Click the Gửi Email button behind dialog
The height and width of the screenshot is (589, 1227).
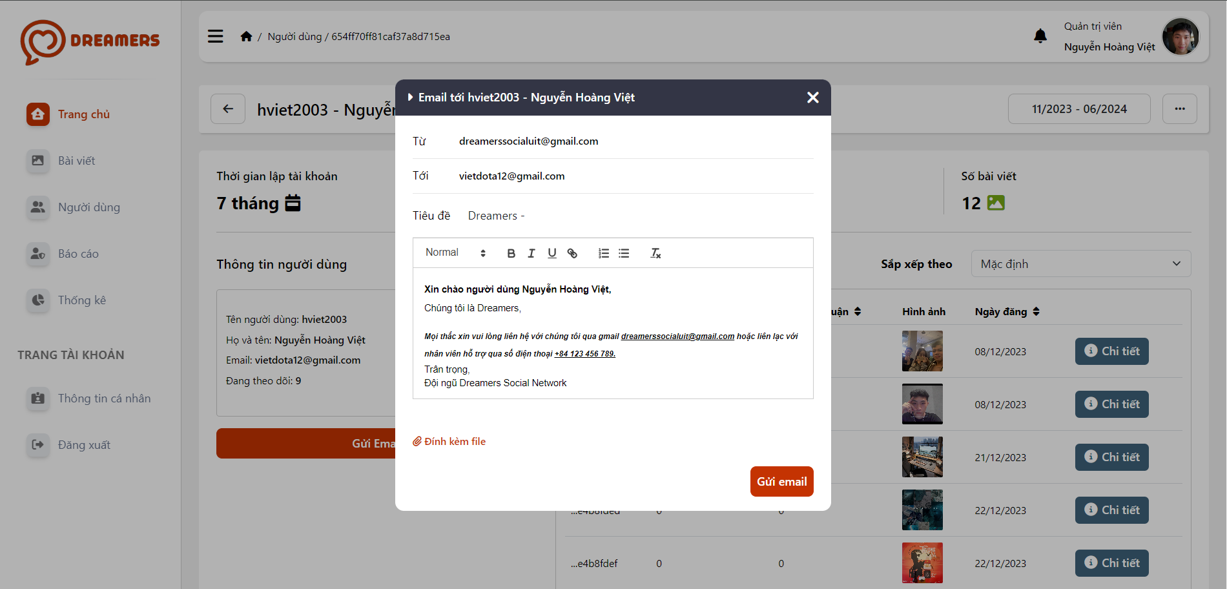tap(307, 443)
